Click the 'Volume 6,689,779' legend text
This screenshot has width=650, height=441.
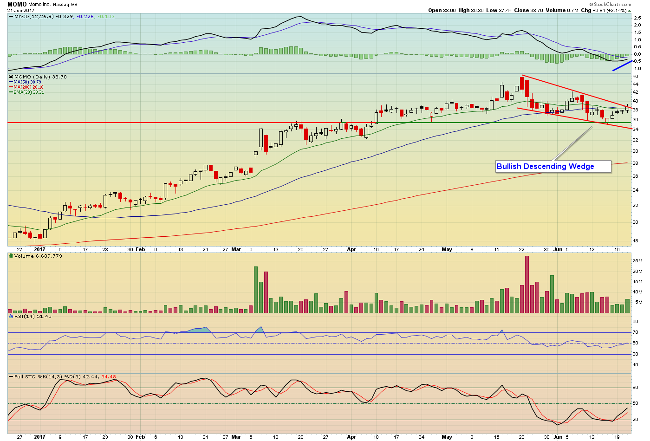pos(38,256)
